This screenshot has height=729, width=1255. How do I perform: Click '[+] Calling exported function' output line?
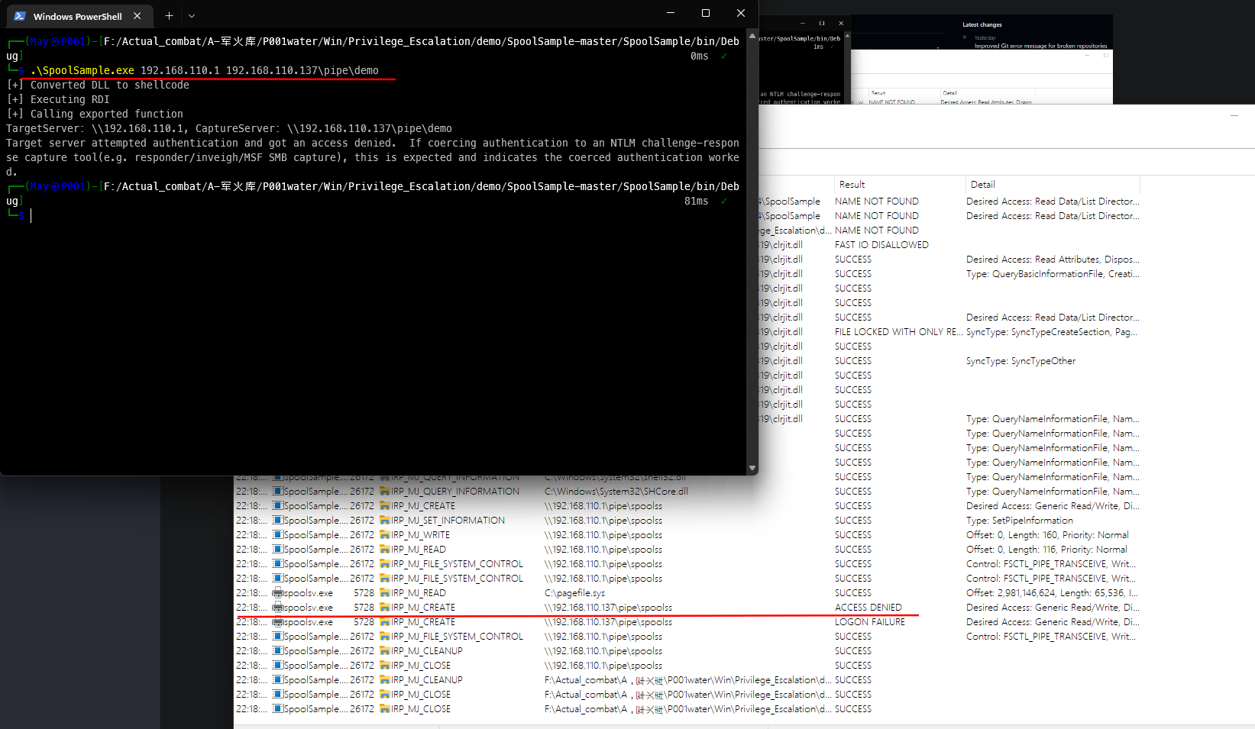click(95, 114)
